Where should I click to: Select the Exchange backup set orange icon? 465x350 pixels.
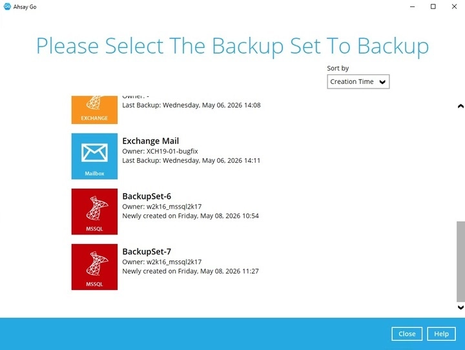tap(94, 110)
